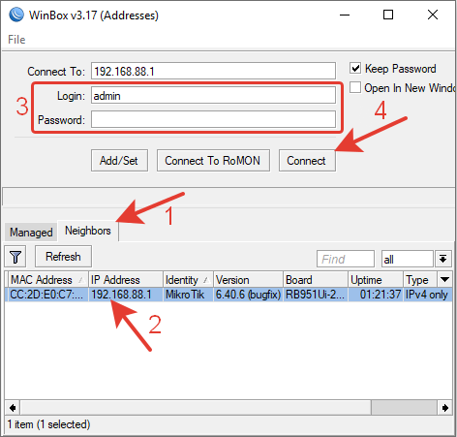Open the 'all' filter dropdown arrow

pos(443,259)
